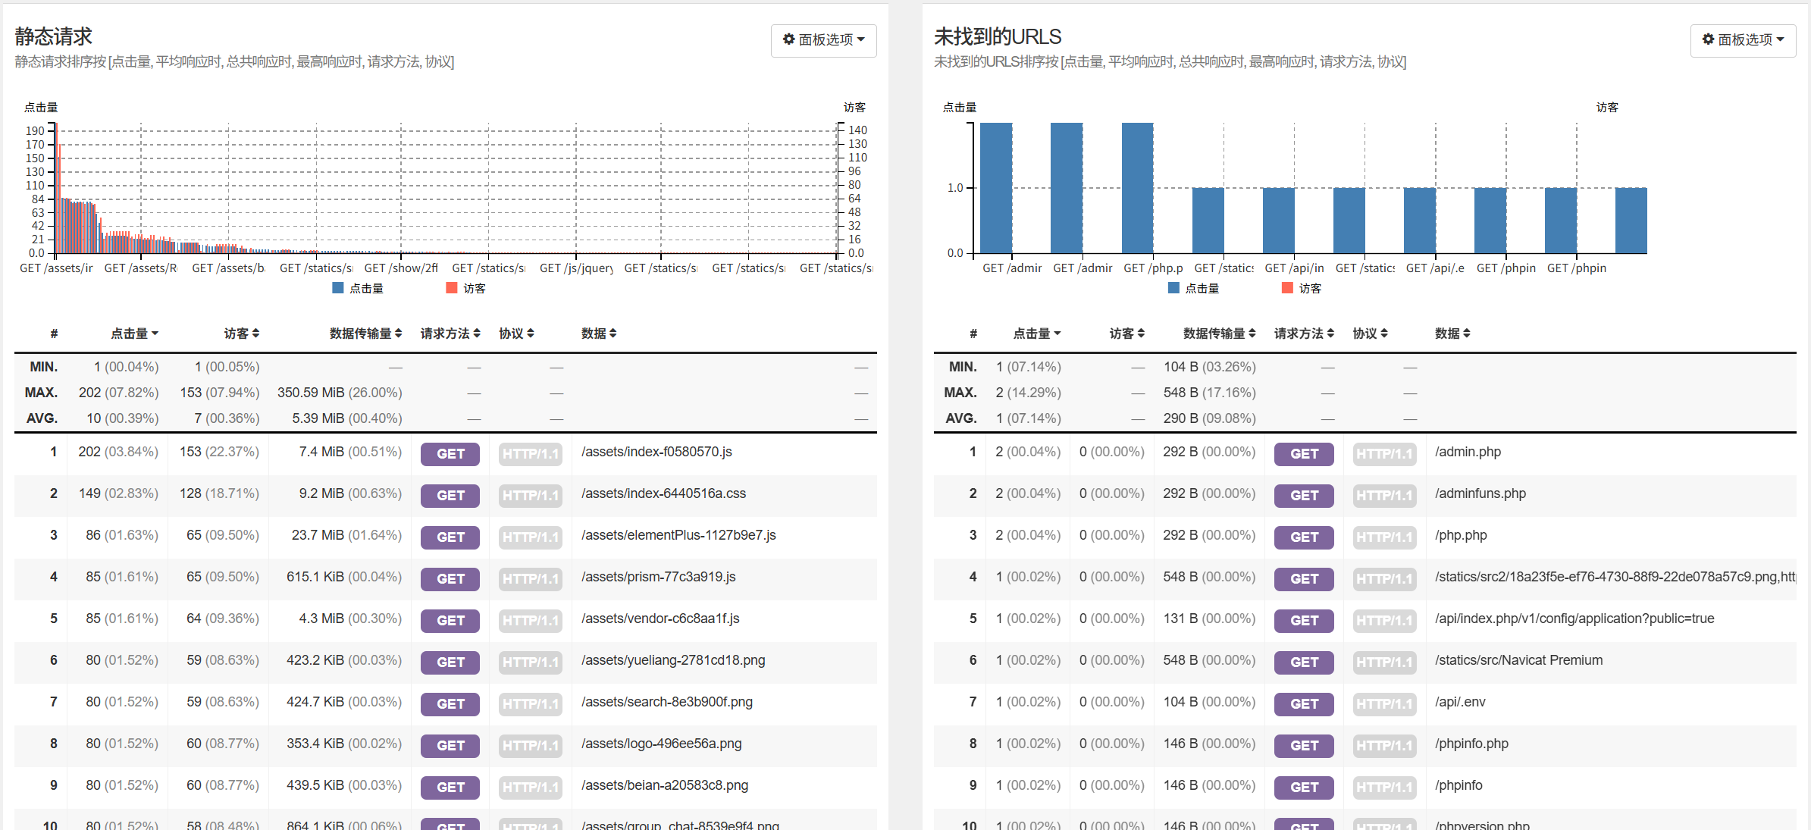Sort not-found URLs by 数据传输量
The image size is (1811, 830).
tap(1219, 334)
